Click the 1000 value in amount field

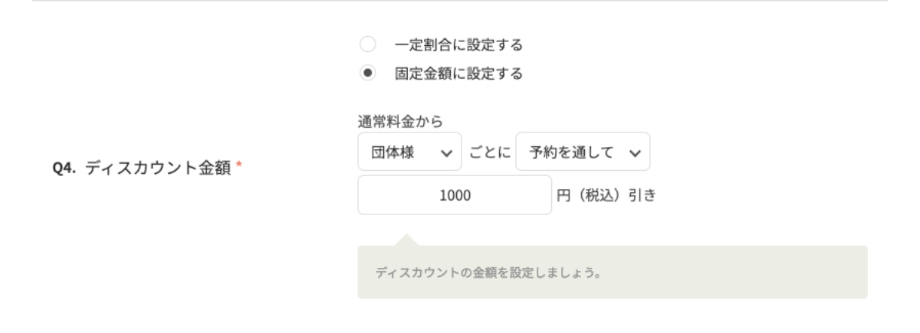454,194
